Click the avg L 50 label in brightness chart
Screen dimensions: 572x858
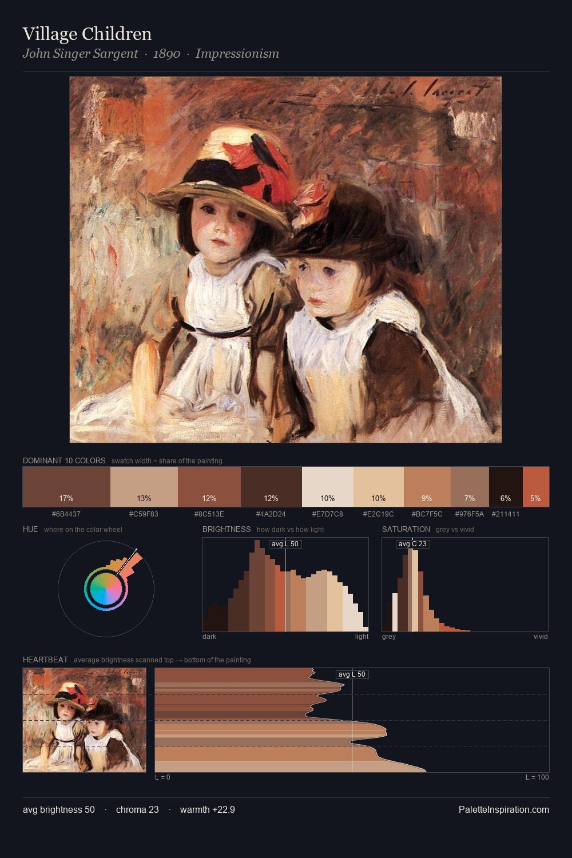point(285,544)
